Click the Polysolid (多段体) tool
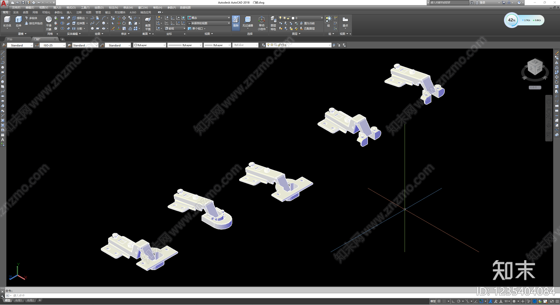The image size is (560, 305). click(x=31, y=18)
